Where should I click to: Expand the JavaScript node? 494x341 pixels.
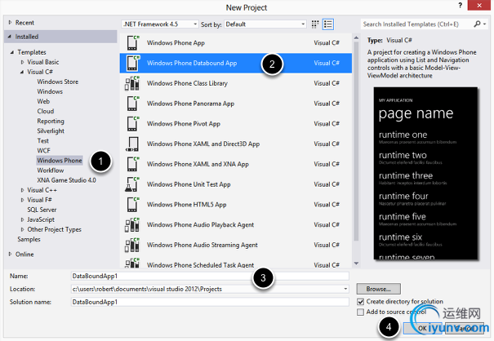click(x=22, y=219)
